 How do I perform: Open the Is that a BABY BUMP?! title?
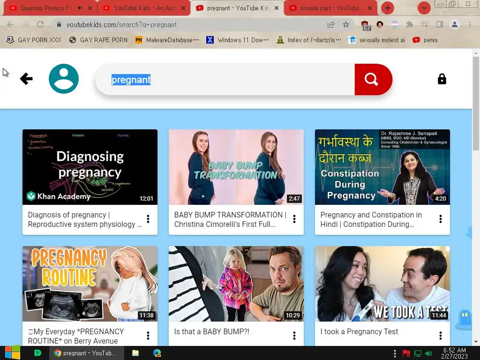[212, 331]
